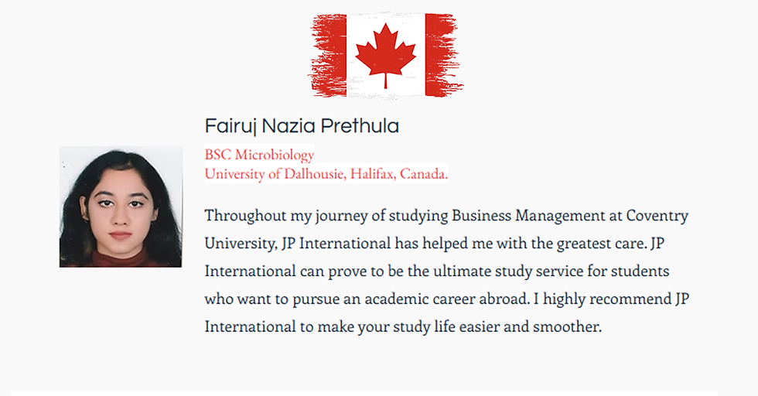
Task: Click the flag's right red brushstroke band
Action: click(443, 55)
